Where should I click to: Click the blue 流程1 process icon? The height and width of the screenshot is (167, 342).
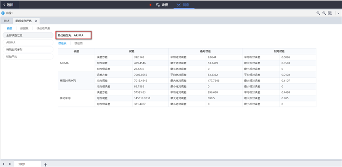click(x=3, y=13)
